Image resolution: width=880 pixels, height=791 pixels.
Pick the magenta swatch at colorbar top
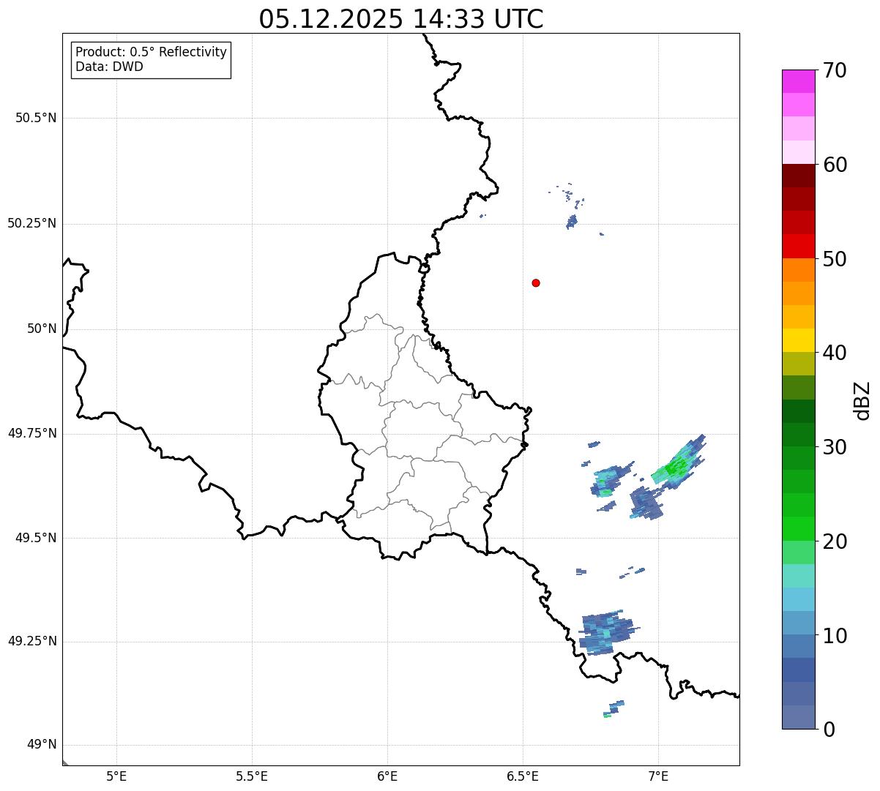point(798,81)
